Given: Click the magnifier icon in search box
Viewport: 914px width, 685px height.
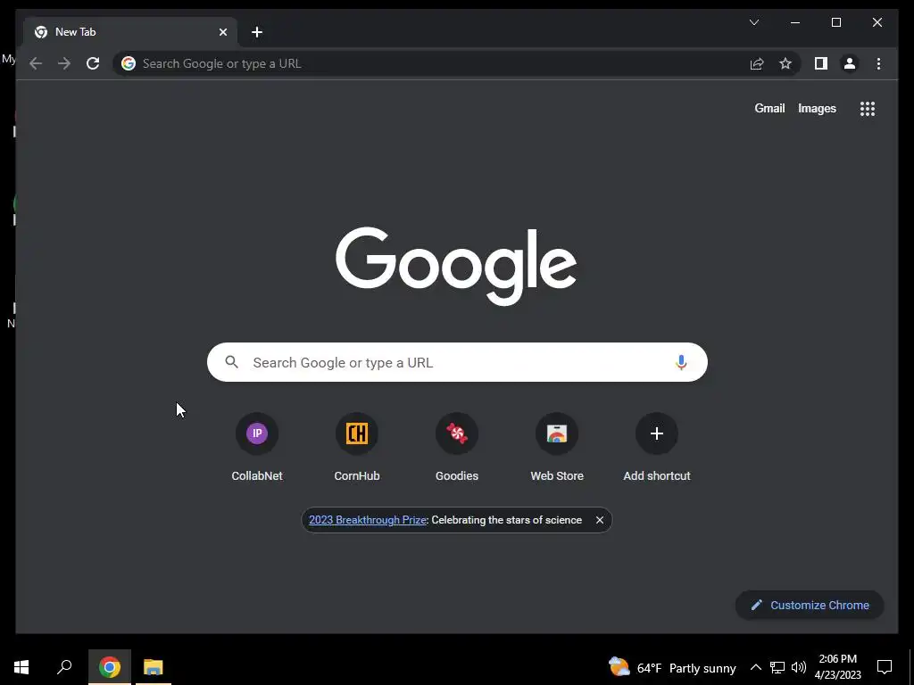Looking at the screenshot, I should tap(231, 362).
